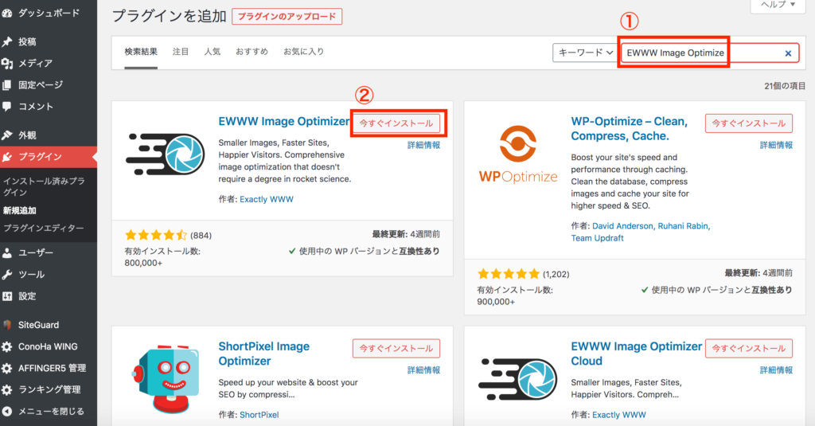The height and width of the screenshot is (426, 815).
Task: Open ConoHa WING gear icon menu
Action: click(x=8, y=346)
